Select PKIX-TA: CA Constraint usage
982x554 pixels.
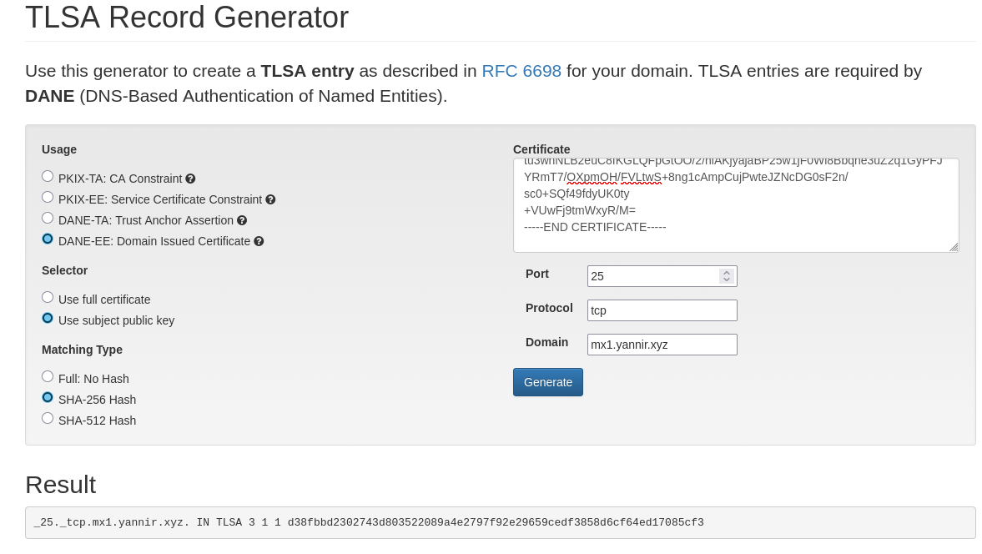coord(48,177)
